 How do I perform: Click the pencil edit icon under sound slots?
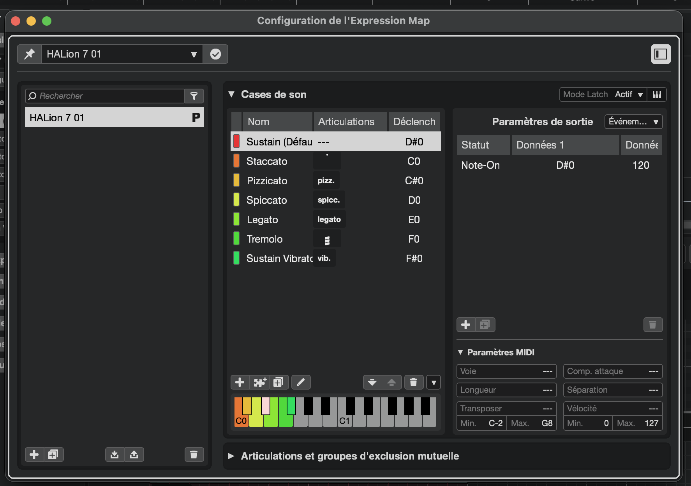point(301,382)
